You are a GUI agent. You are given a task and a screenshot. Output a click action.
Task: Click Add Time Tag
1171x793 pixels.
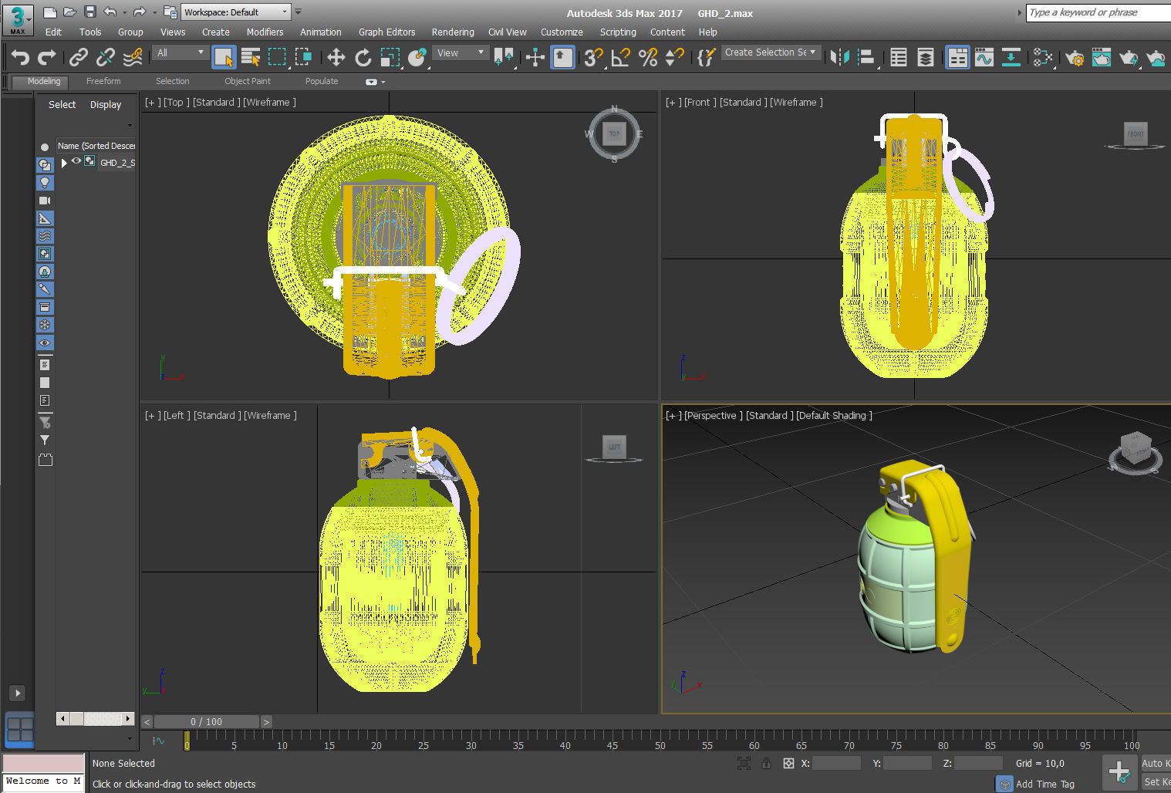pyautogui.click(x=1044, y=784)
